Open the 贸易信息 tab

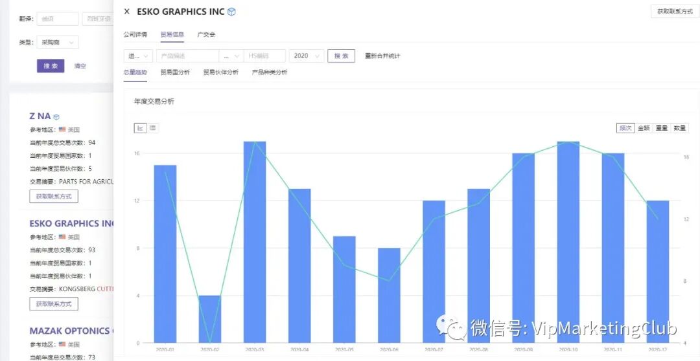point(172,34)
